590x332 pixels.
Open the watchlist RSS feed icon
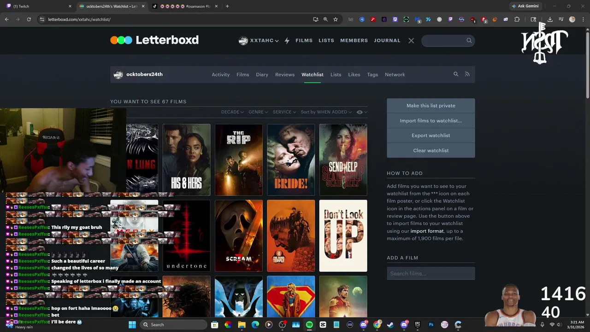[467, 74]
